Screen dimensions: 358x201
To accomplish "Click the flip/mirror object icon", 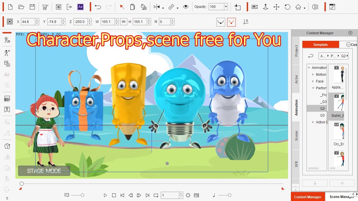I will pyautogui.click(x=157, y=7).
